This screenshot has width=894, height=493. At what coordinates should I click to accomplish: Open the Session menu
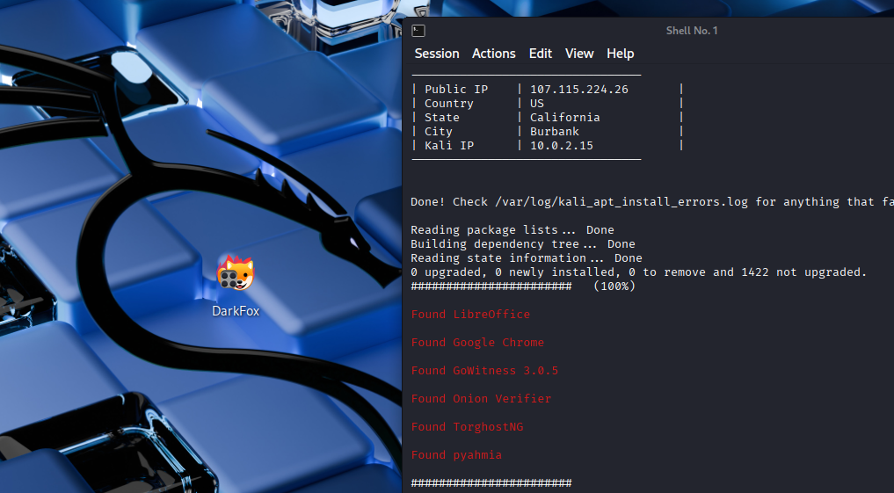tap(437, 54)
